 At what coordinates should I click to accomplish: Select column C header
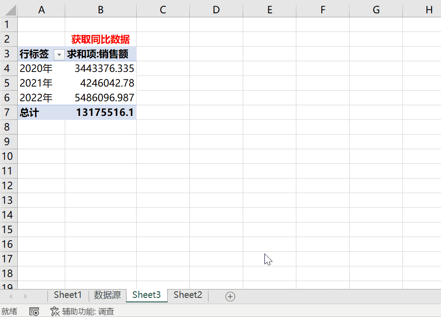(163, 10)
